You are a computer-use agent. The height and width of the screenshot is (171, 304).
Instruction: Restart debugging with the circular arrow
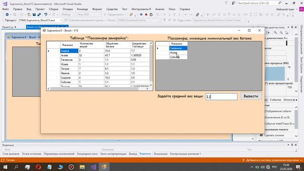pyautogui.click(x=151, y=15)
